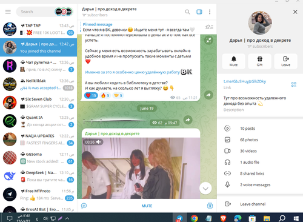Viewport: 303px width, 222px height.
Task: Open the notification center icon
Action: 10,218
